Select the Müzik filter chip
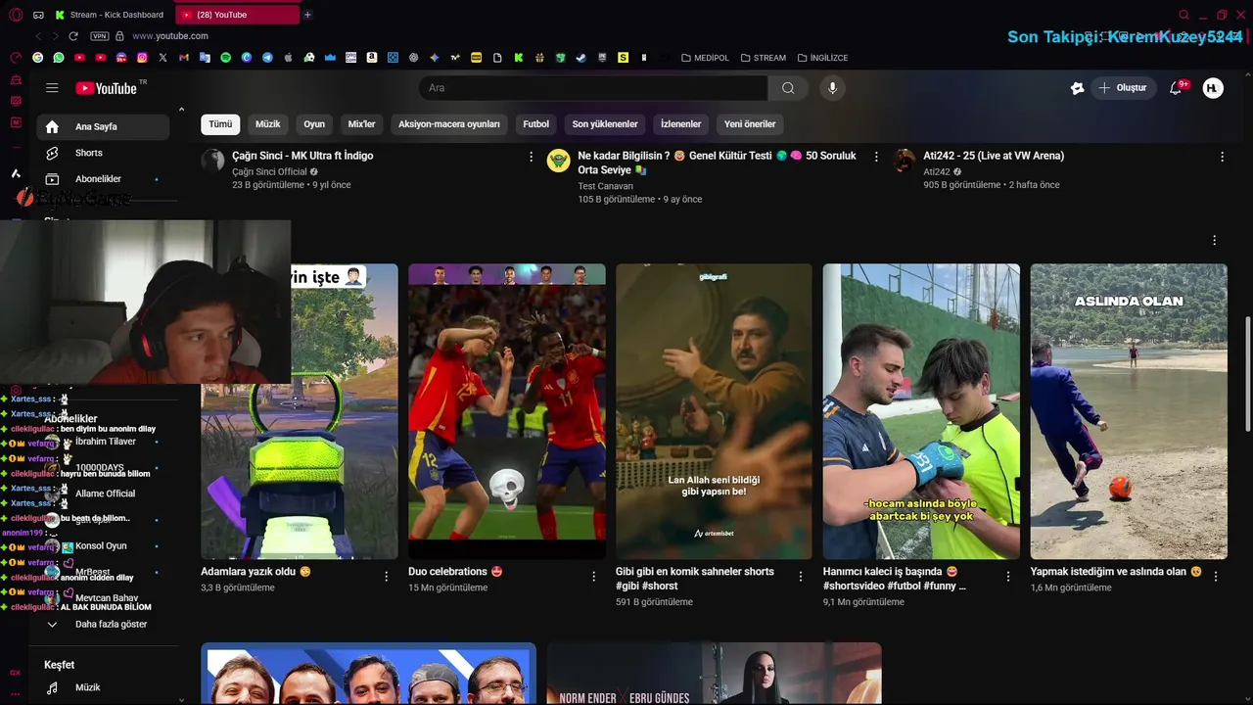Viewport: 1253px width, 705px height. 267,124
